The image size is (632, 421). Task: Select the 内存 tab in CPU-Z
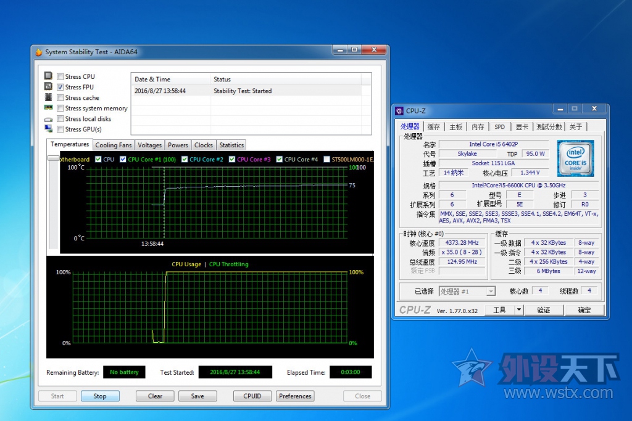pyautogui.click(x=478, y=127)
